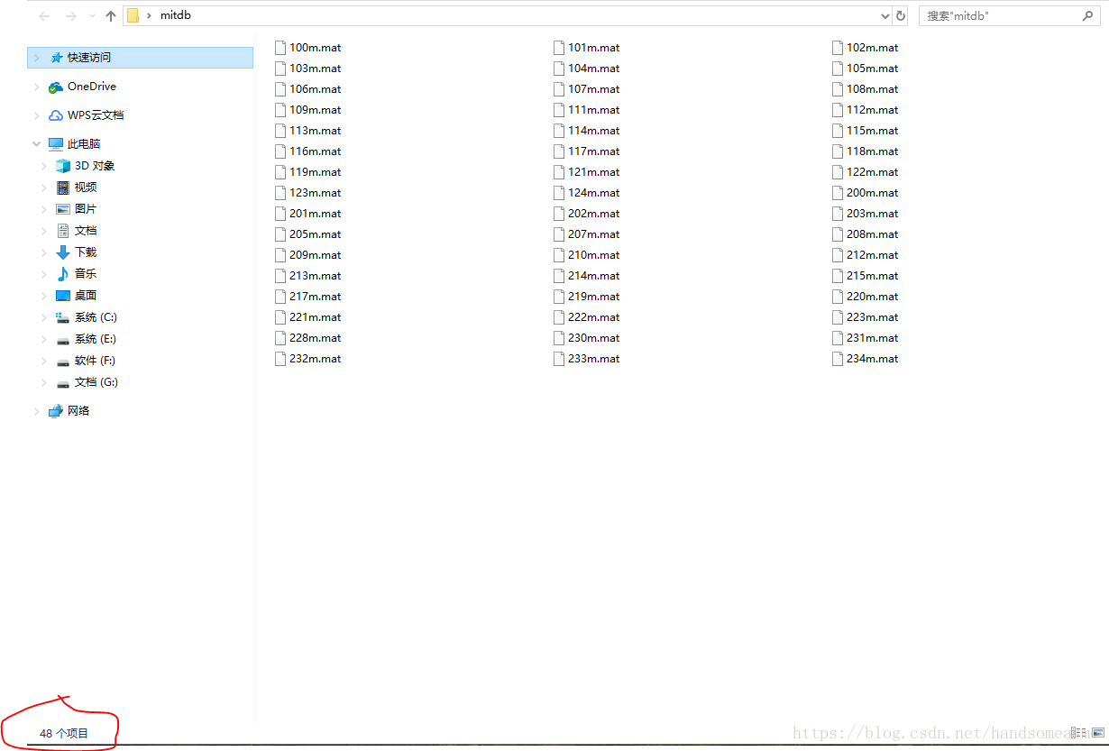
Task: Open WPS云文档 in the sidebar
Action: [x=96, y=115]
